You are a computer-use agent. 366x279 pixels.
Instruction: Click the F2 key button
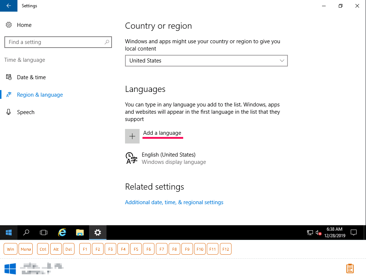[98, 249]
